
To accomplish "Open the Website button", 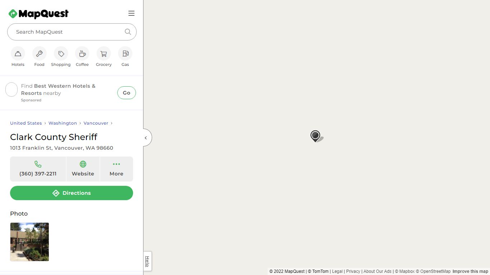I will (83, 169).
